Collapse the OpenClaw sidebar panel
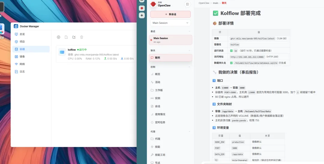This screenshot has height=164, width=324. tap(187, 4)
